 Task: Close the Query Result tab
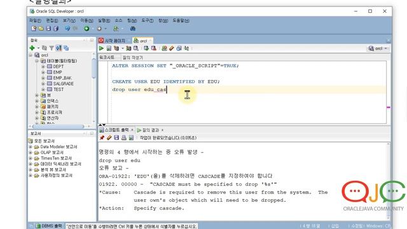[163, 130]
